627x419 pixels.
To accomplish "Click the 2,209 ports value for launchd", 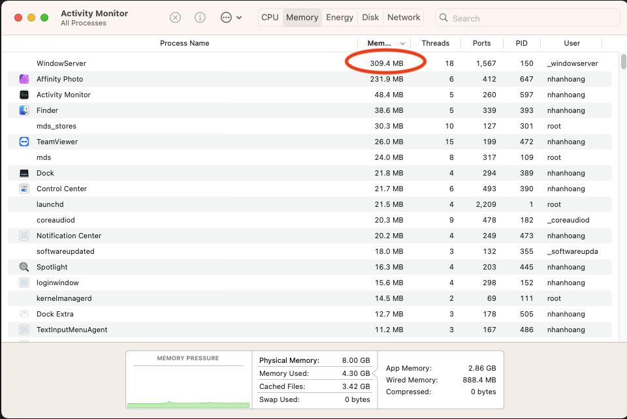I will pyautogui.click(x=486, y=204).
